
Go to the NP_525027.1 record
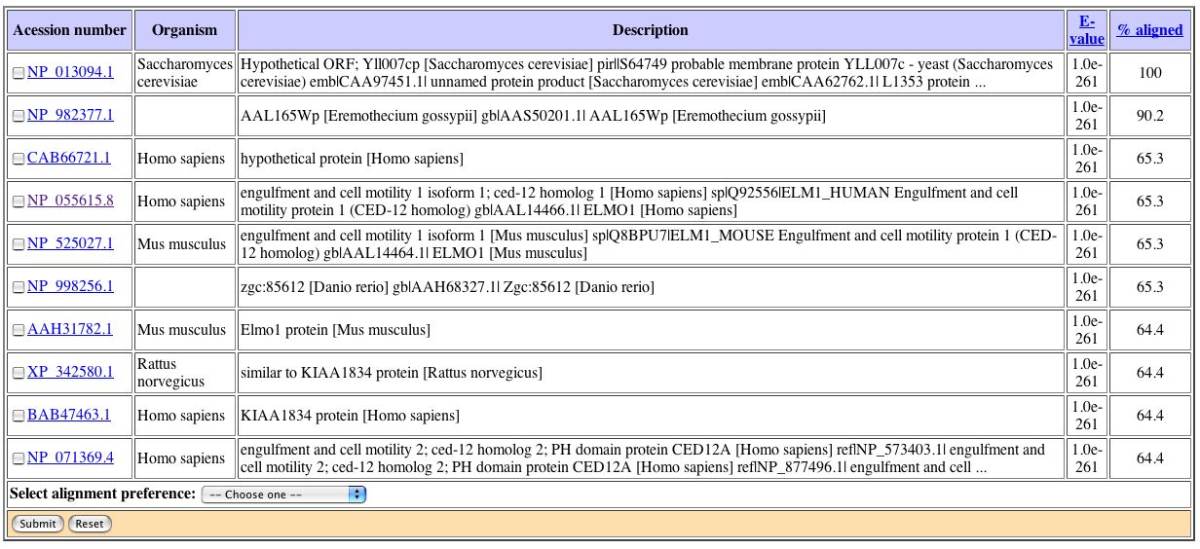pyautogui.click(x=70, y=243)
